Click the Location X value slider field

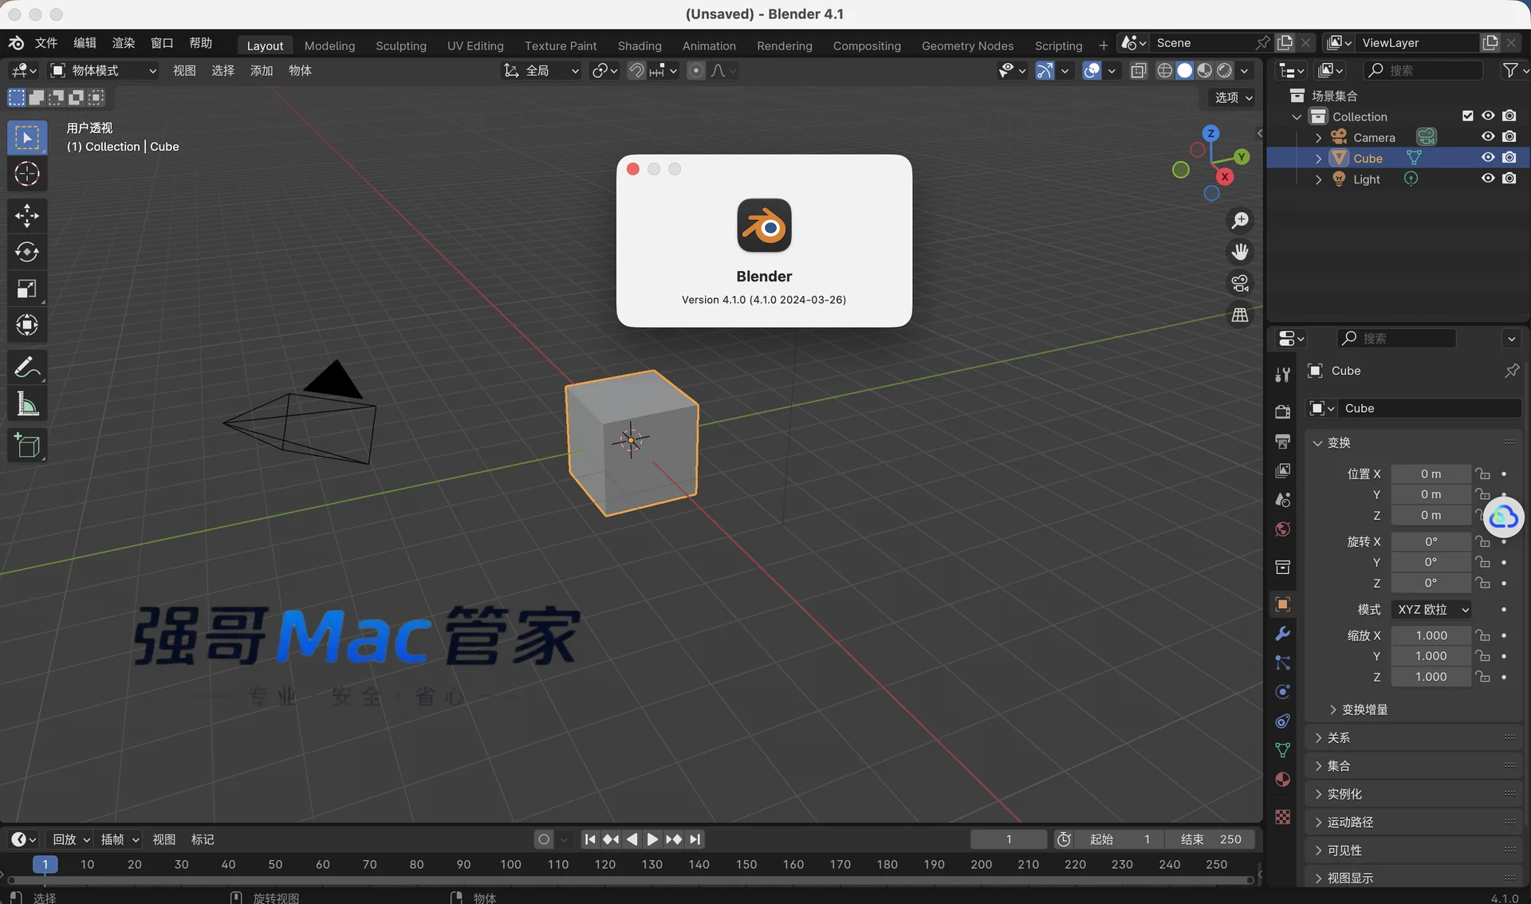1431,474
